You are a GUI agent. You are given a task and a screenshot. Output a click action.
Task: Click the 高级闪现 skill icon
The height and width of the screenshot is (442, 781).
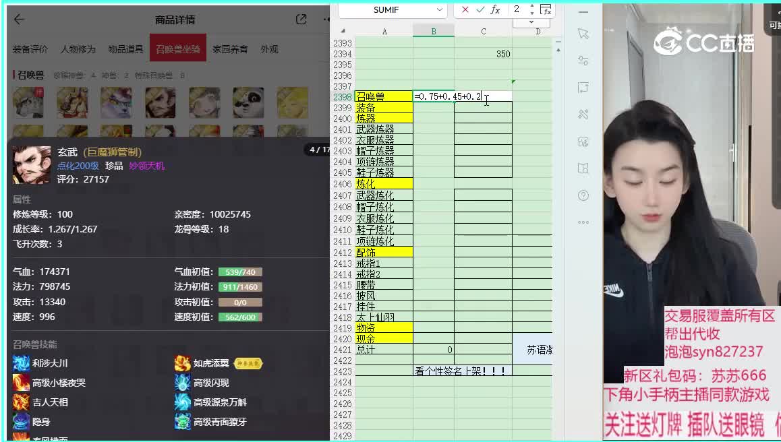click(x=182, y=383)
